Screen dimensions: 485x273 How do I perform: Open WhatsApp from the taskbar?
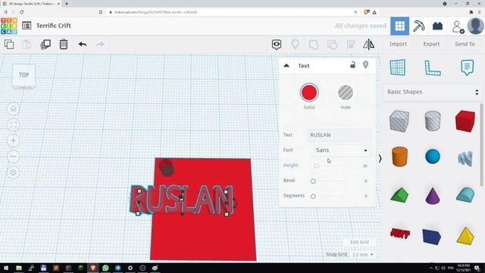point(105,268)
